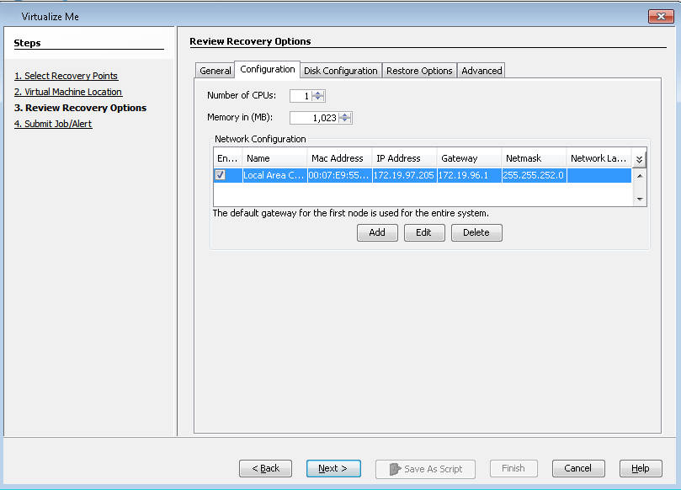Disable the Local Area Connection checkbox
Image resolution: width=681 pixels, height=490 pixels.
[x=221, y=174]
